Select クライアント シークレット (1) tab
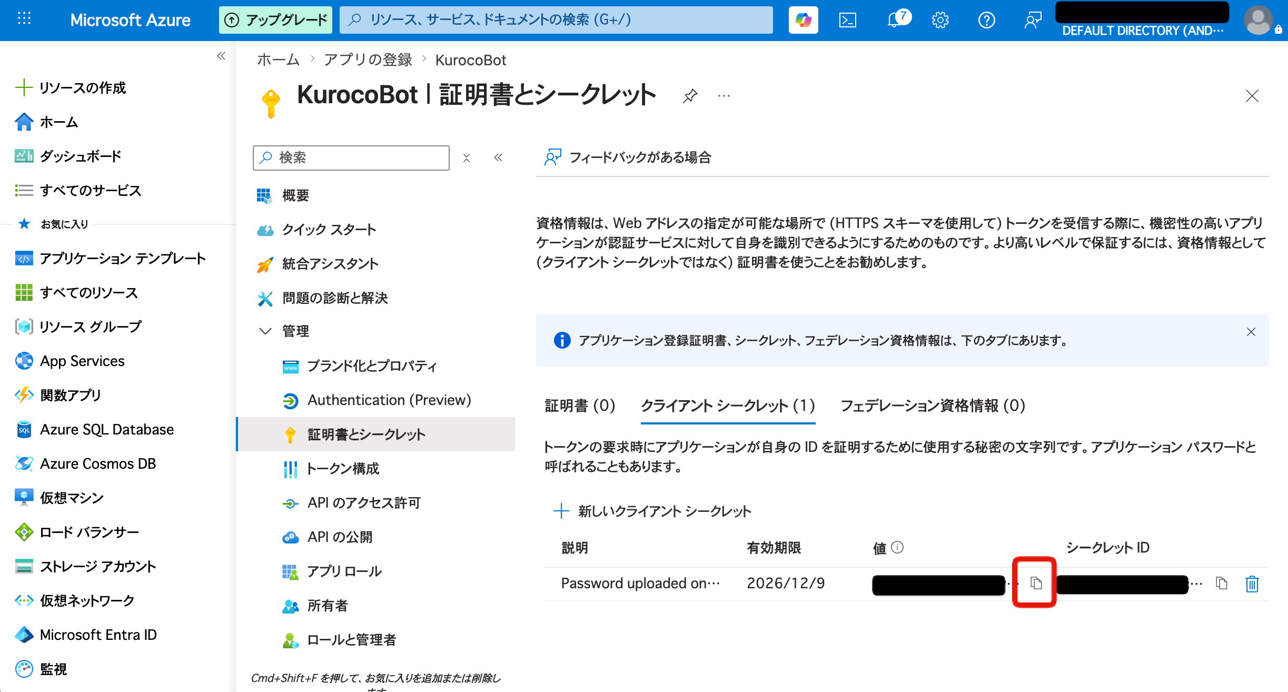Screen dimensions: 1288x692 [728, 406]
